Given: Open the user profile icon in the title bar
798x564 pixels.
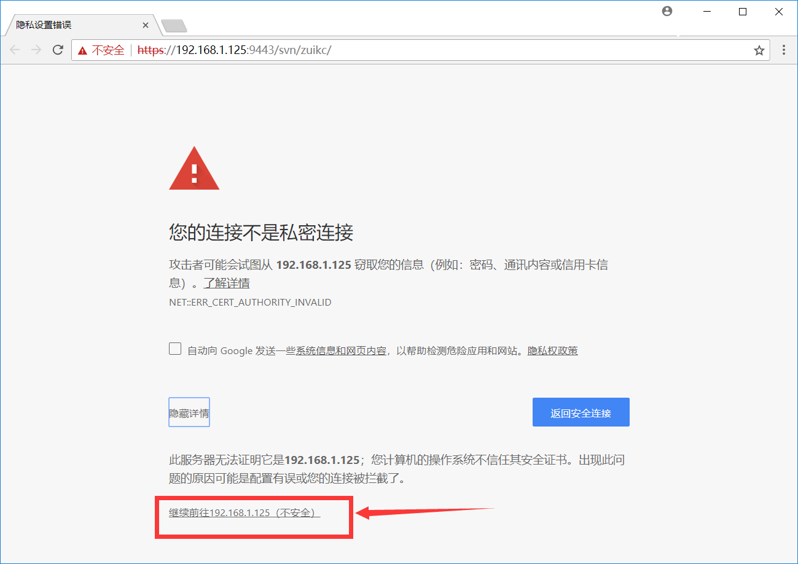Looking at the screenshot, I should 667,11.
